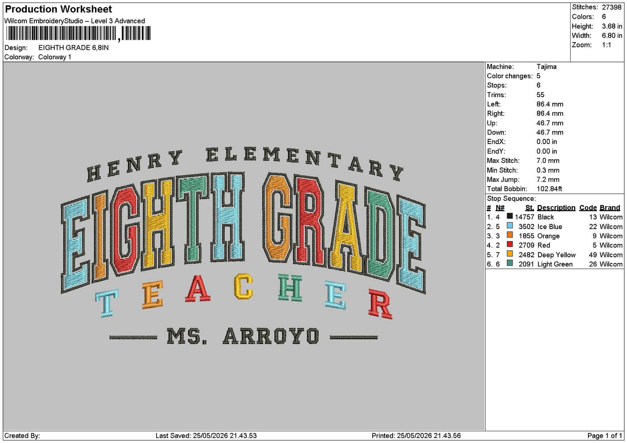
Task: Click the Right value 86.4 mm
Action: pyautogui.click(x=550, y=114)
